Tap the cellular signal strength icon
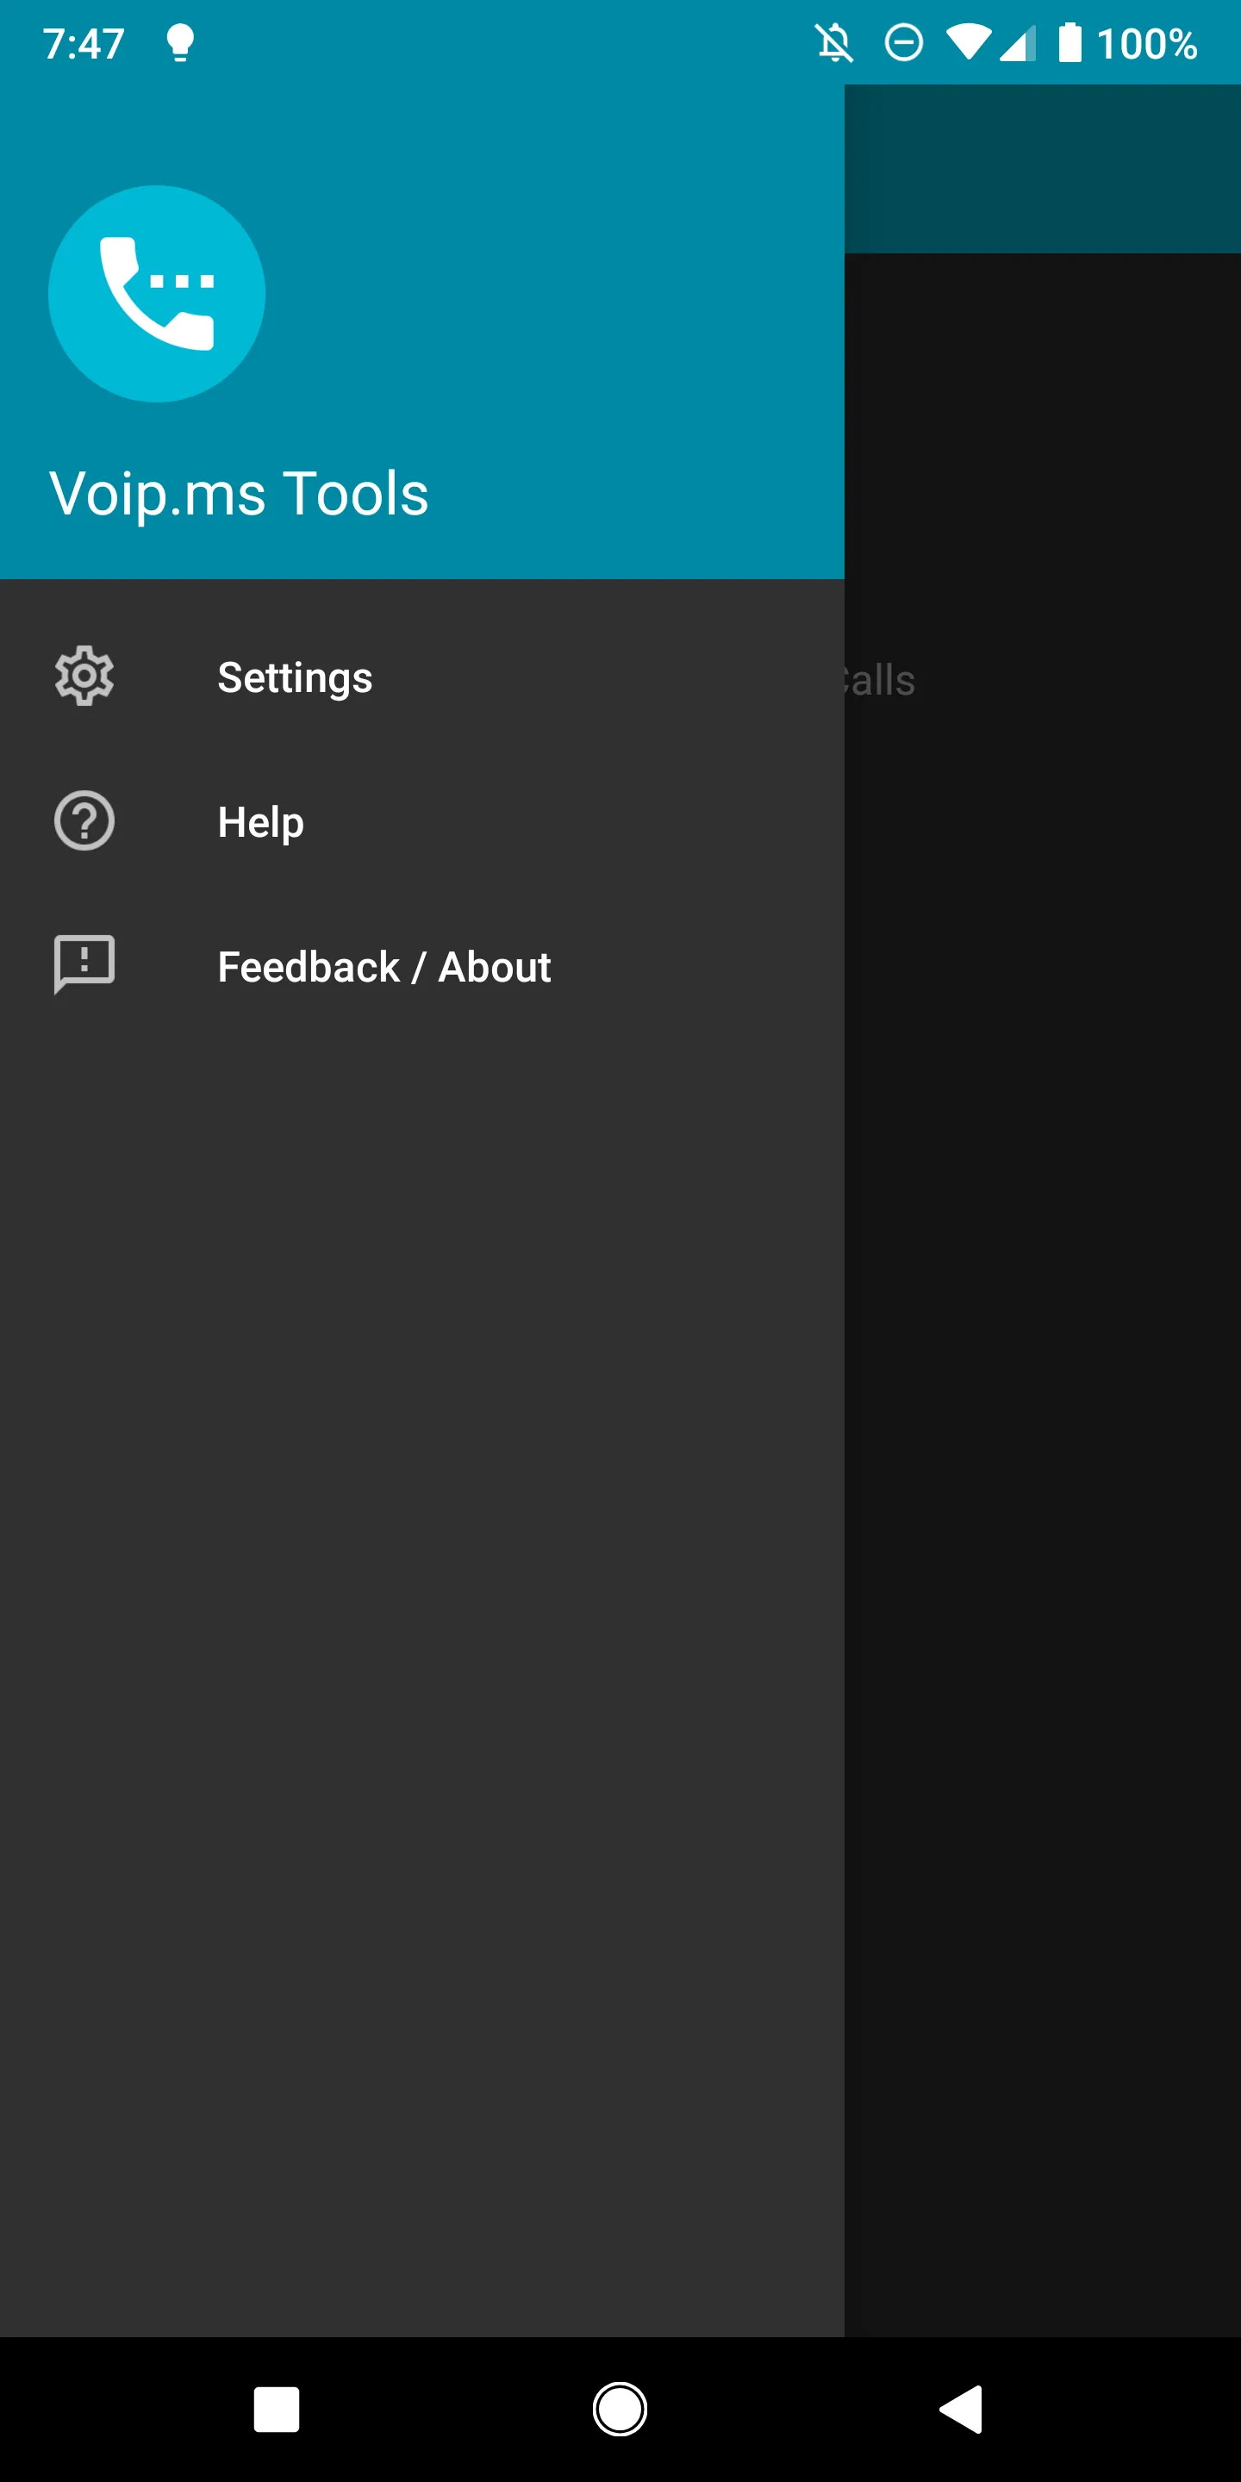 coord(1018,43)
